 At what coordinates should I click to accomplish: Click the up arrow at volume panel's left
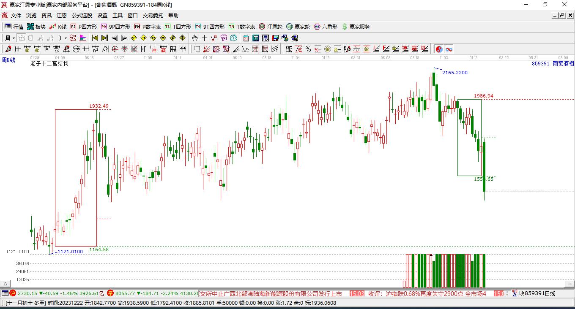[x=5, y=284]
